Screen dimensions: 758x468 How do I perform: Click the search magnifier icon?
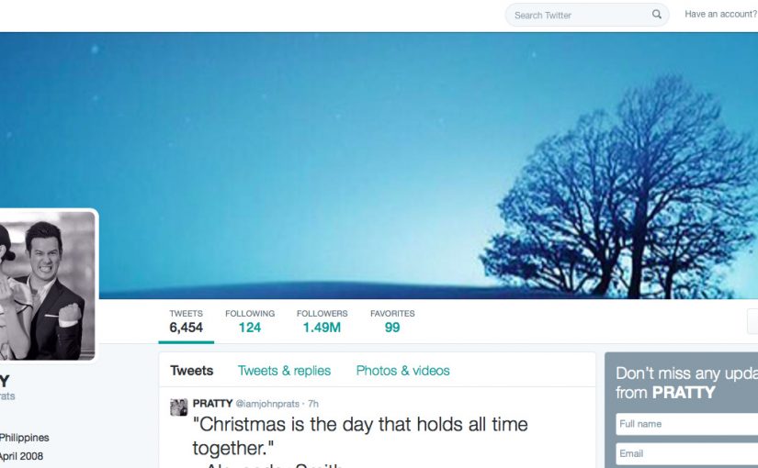point(657,15)
